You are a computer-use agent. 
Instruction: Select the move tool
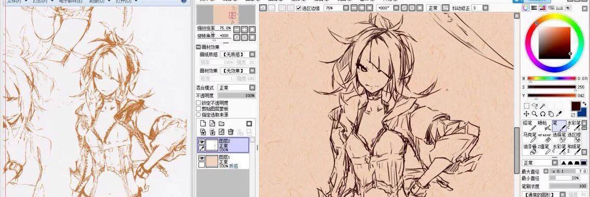coord(527,114)
